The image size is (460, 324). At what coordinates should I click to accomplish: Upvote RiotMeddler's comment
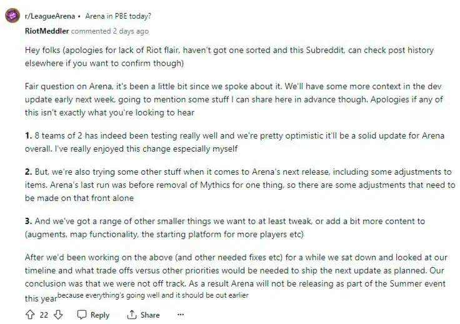click(30, 315)
